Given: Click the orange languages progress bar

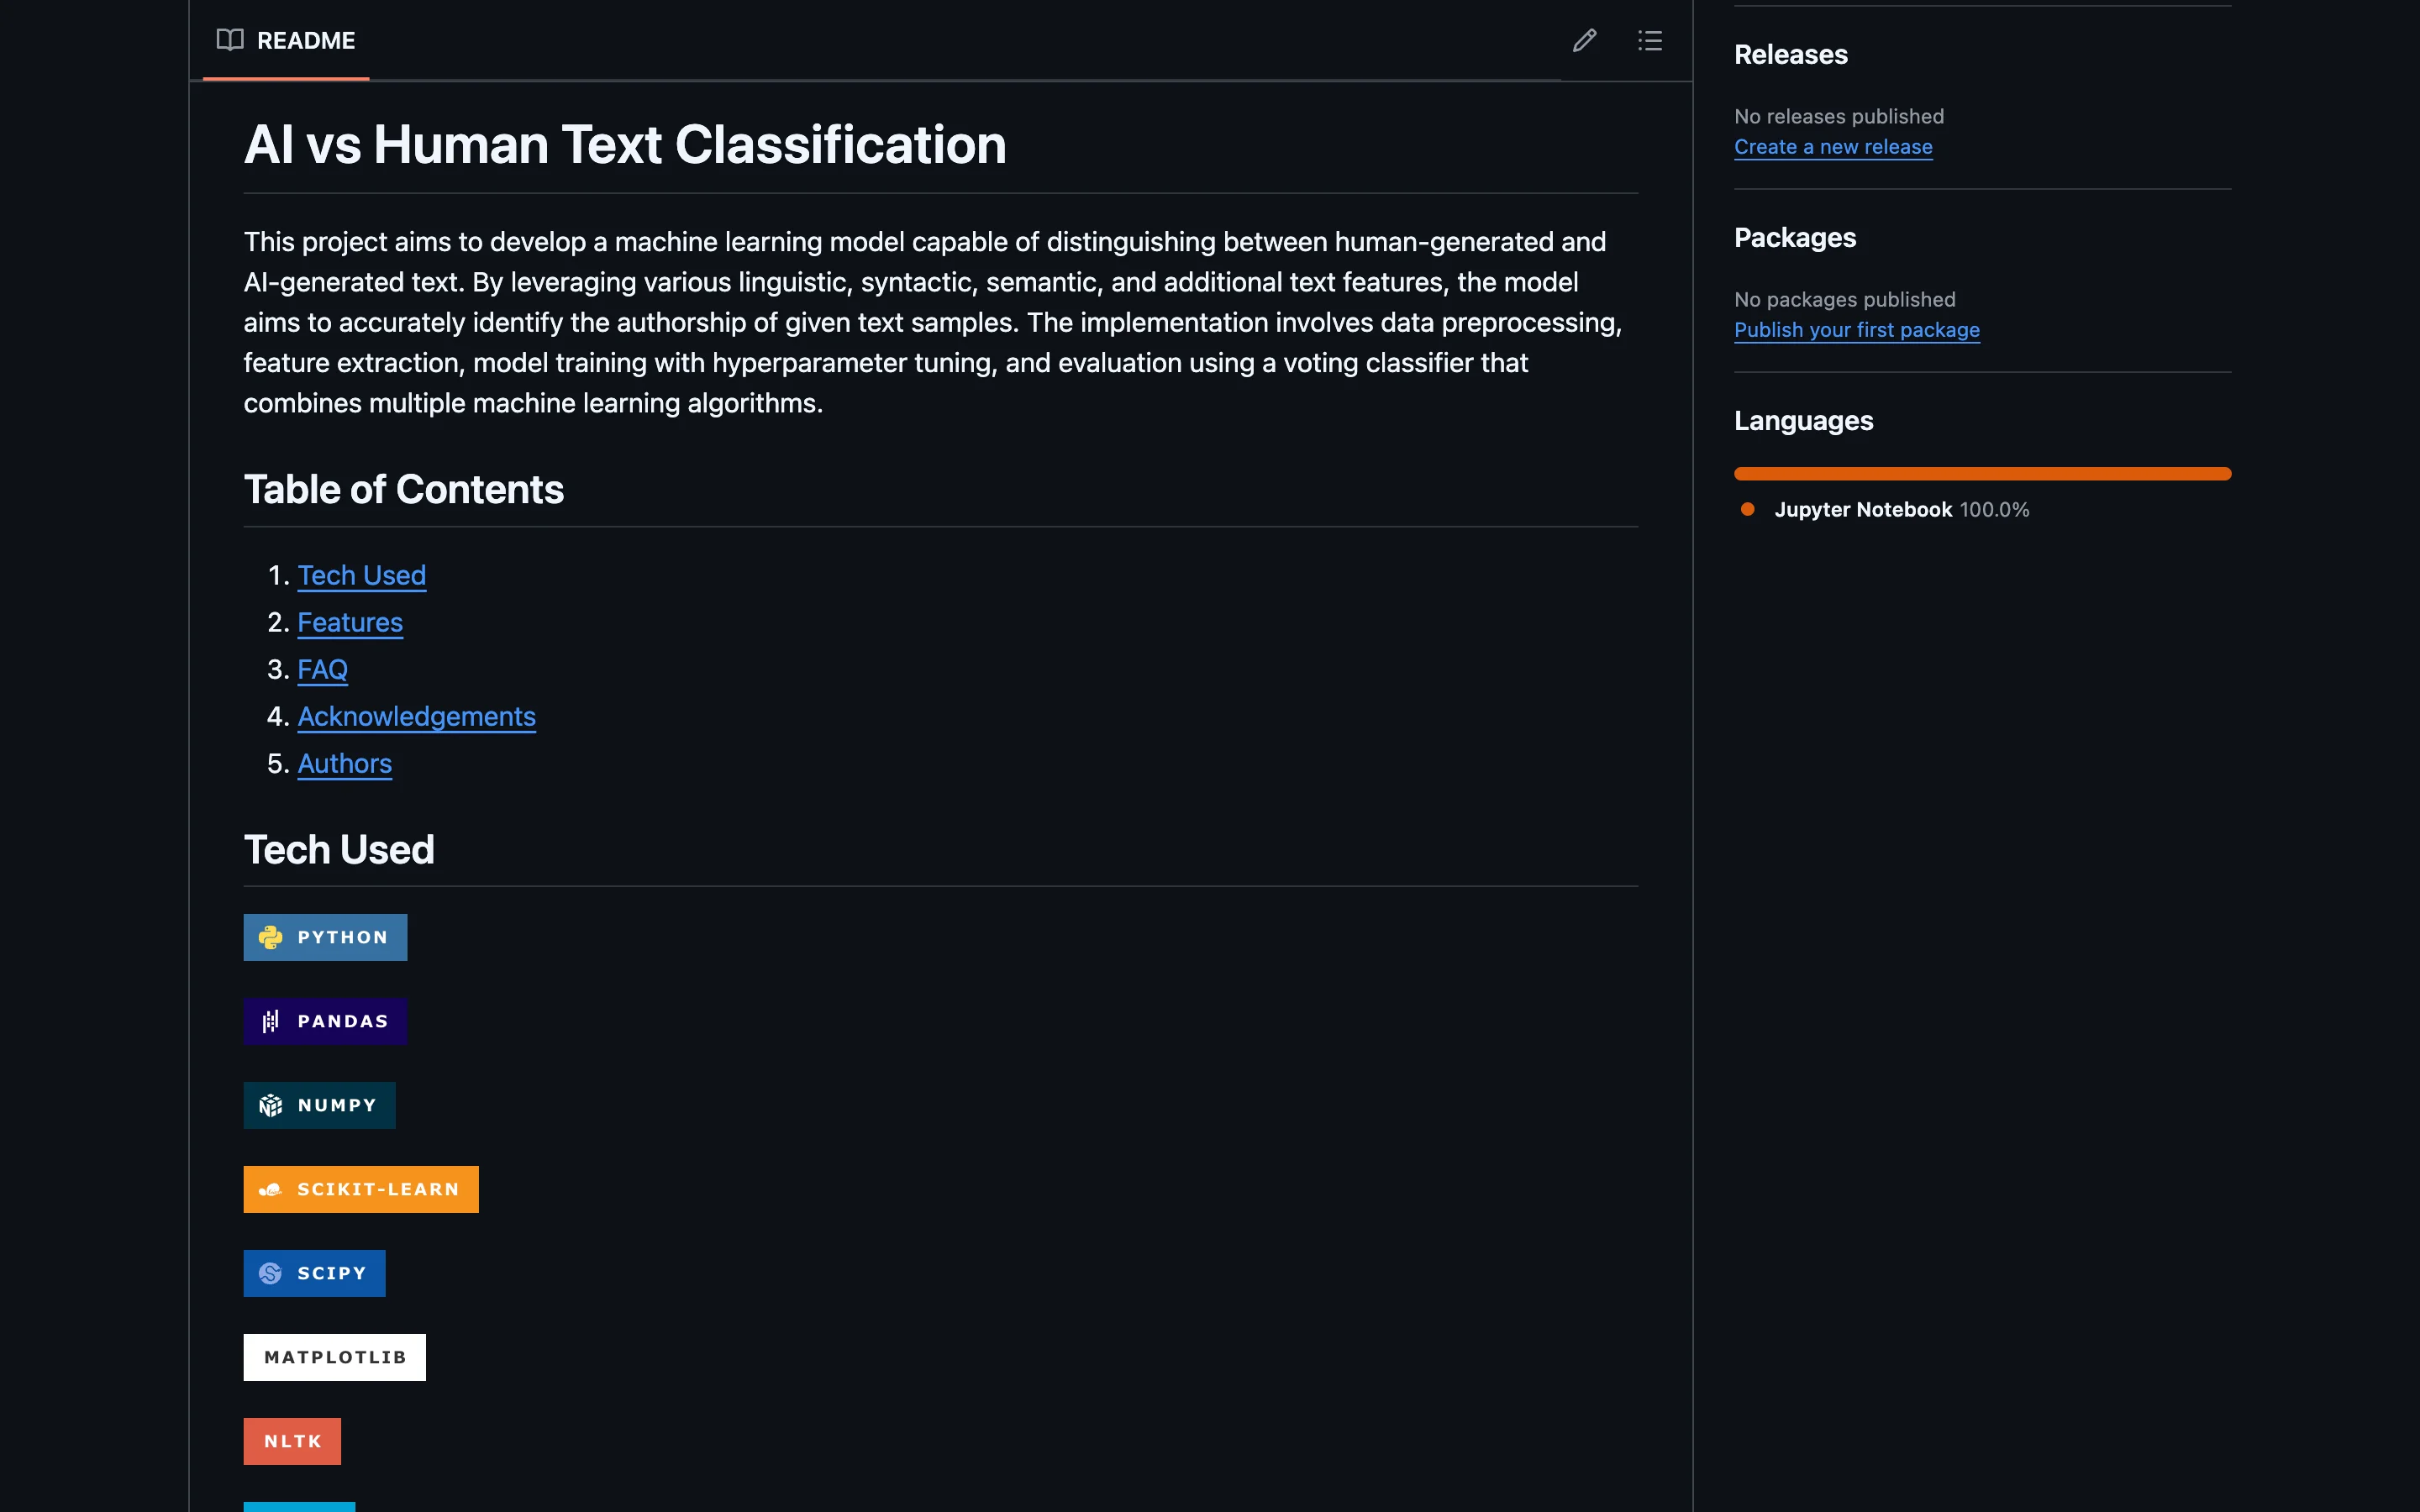Looking at the screenshot, I should pos(1982,474).
